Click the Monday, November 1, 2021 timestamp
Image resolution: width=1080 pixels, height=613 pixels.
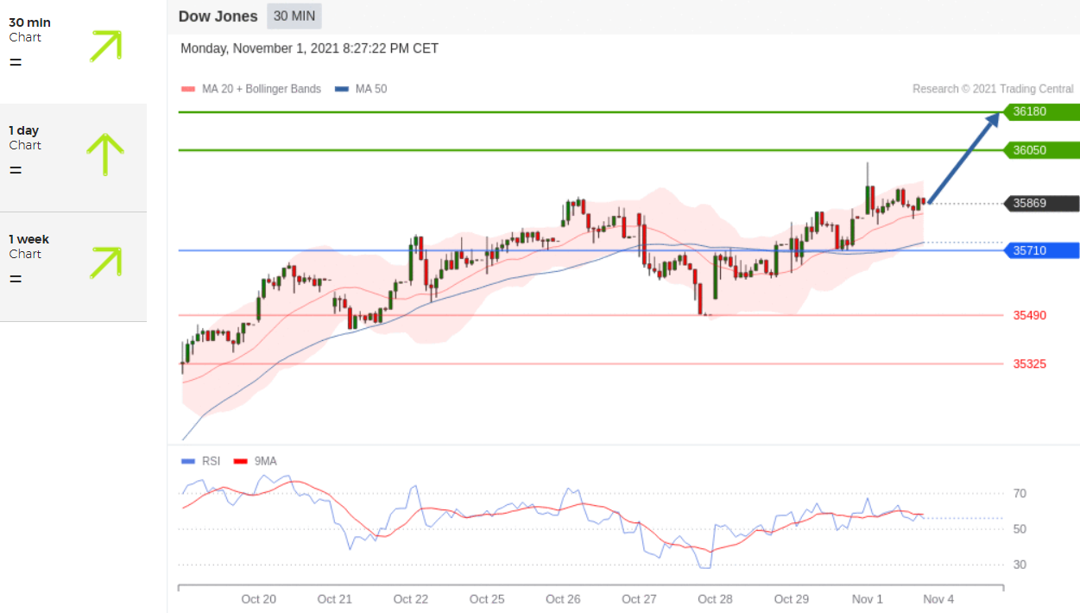[309, 48]
